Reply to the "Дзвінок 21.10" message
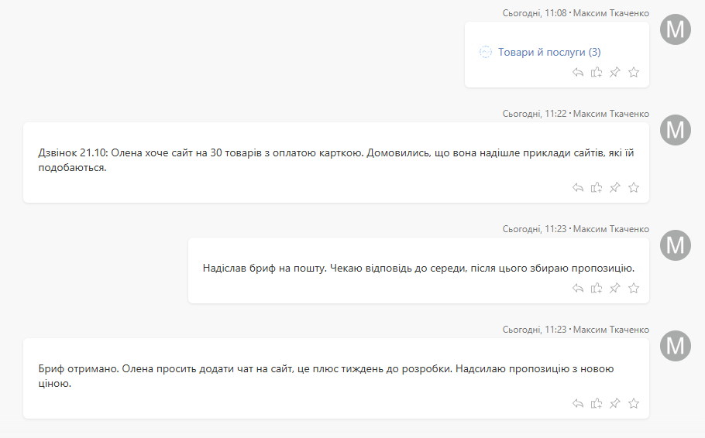 click(578, 188)
